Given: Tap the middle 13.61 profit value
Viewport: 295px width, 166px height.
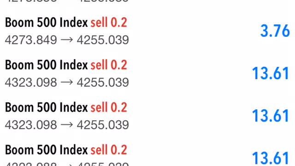Looking at the screenshot, I should [271, 116].
